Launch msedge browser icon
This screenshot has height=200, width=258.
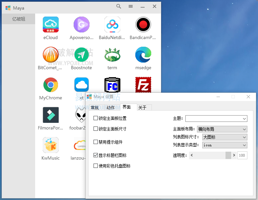[x=143, y=55]
